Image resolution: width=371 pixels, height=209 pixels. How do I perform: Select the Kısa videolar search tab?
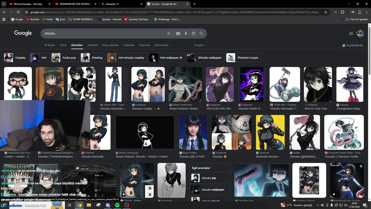(x=111, y=45)
